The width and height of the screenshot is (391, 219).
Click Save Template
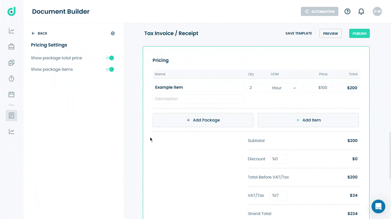point(299,33)
